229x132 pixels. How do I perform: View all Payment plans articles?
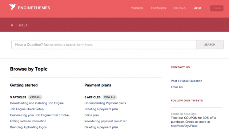109,97
